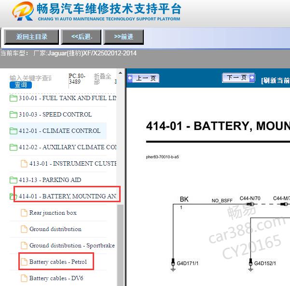This screenshot has width=290, height=286.
Task: Click document icon for Ground distribution - Sportbrake
Action: click(24, 246)
